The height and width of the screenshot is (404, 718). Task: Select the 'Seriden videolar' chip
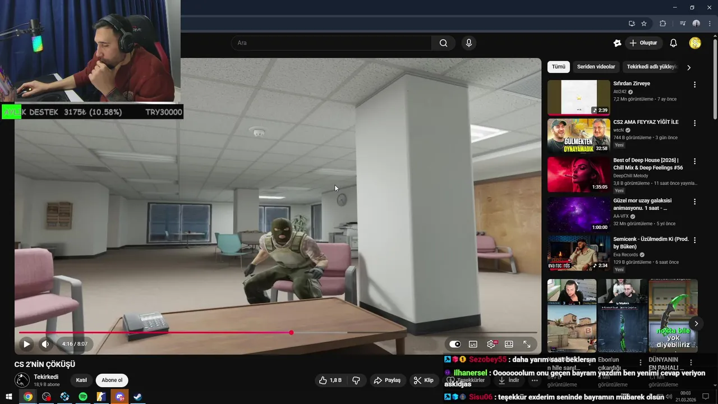pyautogui.click(x=596, y=67)
